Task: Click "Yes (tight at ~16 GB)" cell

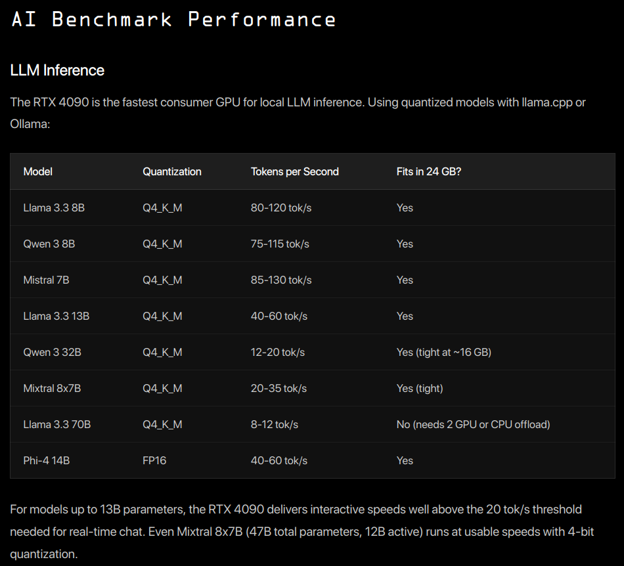Action: 444,352
